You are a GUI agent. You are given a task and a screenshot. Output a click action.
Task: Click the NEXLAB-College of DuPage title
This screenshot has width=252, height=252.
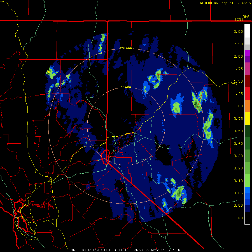pos(223,3)
